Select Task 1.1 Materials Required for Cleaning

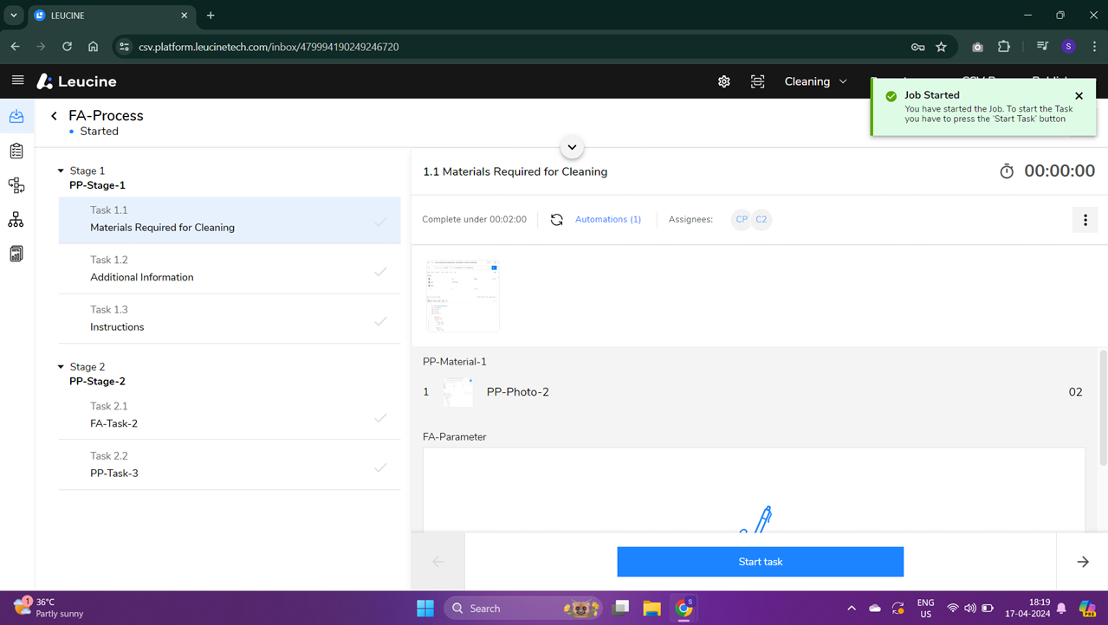(x=230, y=220)
